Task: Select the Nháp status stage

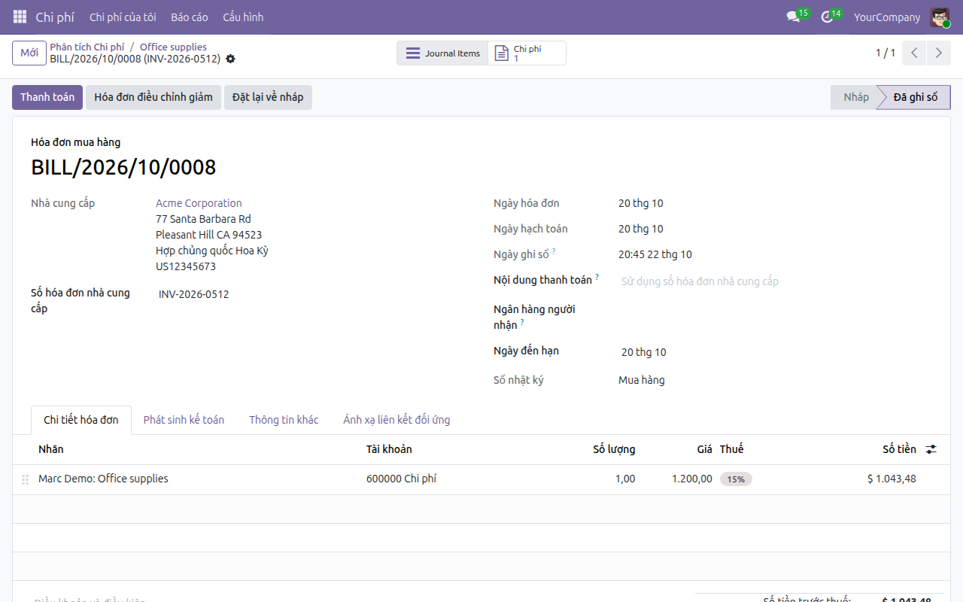Action: pos(855,97)
